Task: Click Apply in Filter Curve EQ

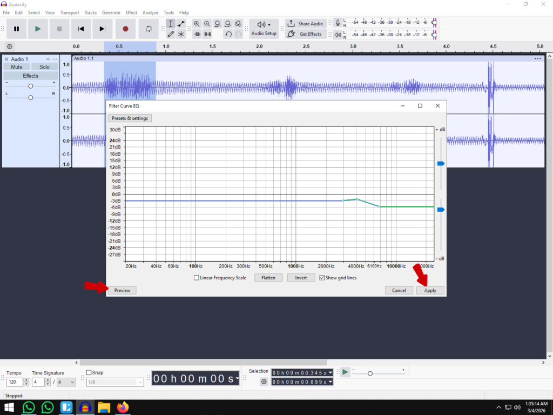Action: coord(430,290)
